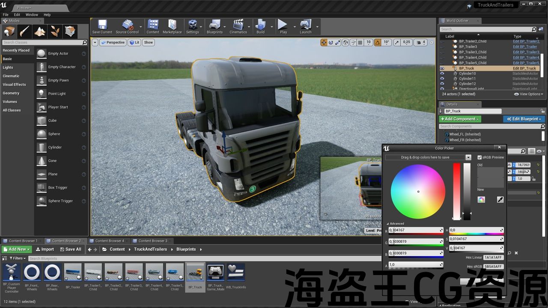Open the View Options dropdown in Outliner
The image size is (548, 308).
(x=529, y=94)
